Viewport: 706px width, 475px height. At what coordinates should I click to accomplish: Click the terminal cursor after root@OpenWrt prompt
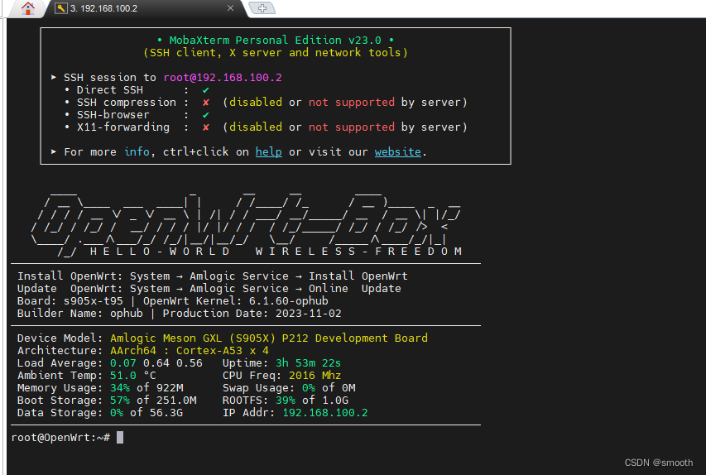(x=120, y=437)
